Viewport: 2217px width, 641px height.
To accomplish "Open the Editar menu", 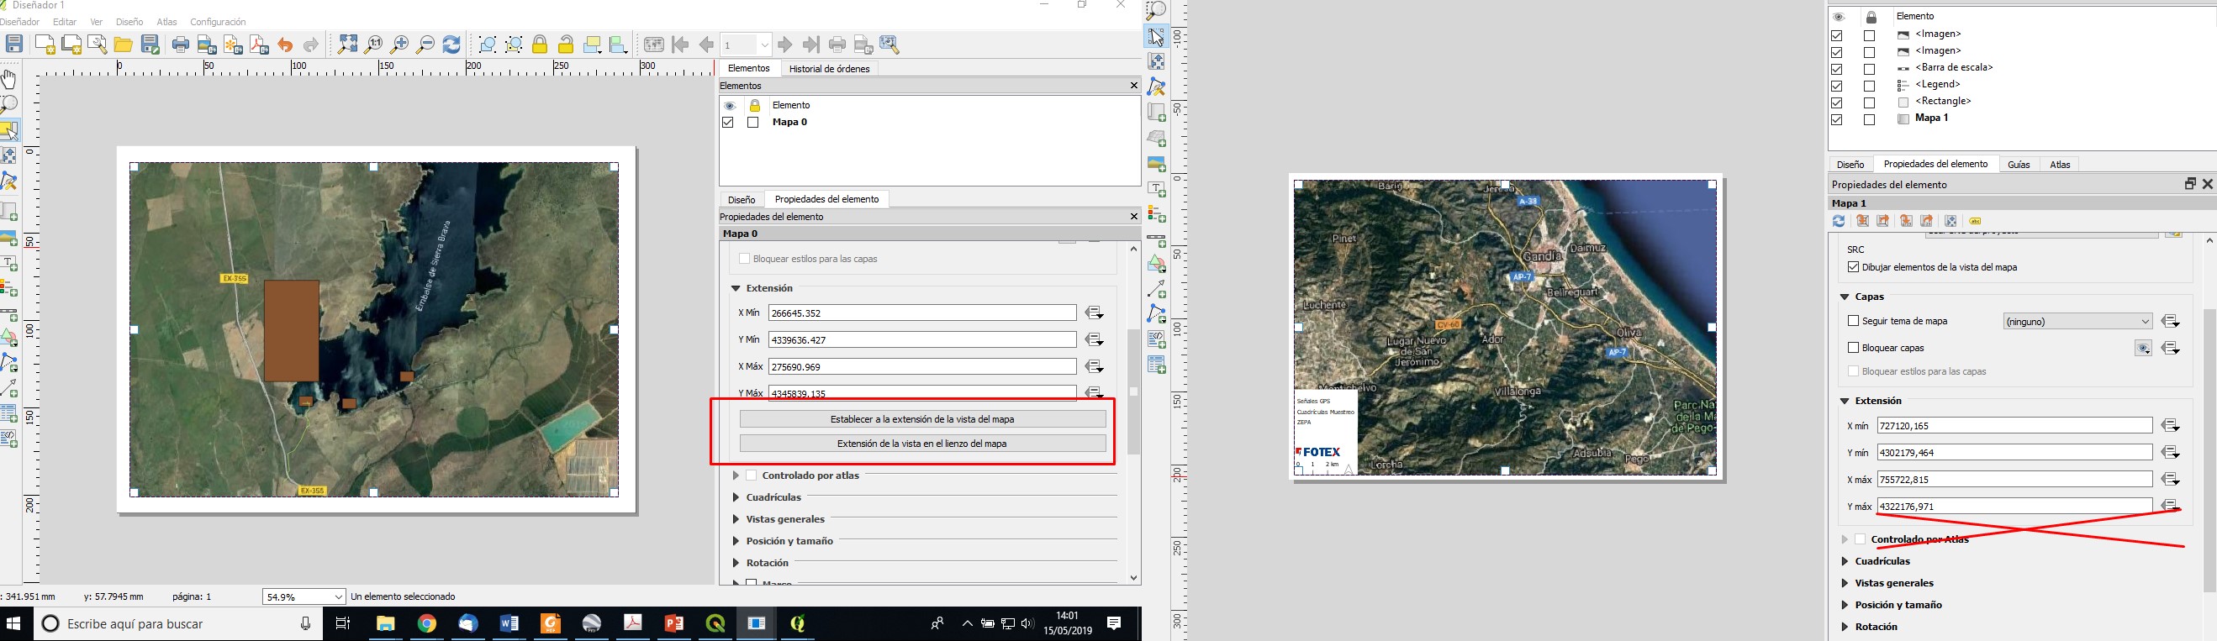I will 65,23.
